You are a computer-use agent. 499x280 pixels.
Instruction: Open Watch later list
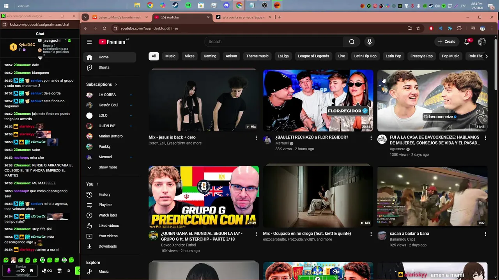[x=109, y=215]
